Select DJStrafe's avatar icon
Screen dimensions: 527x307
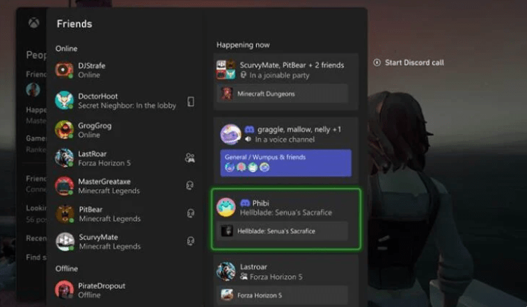point(65,70)
